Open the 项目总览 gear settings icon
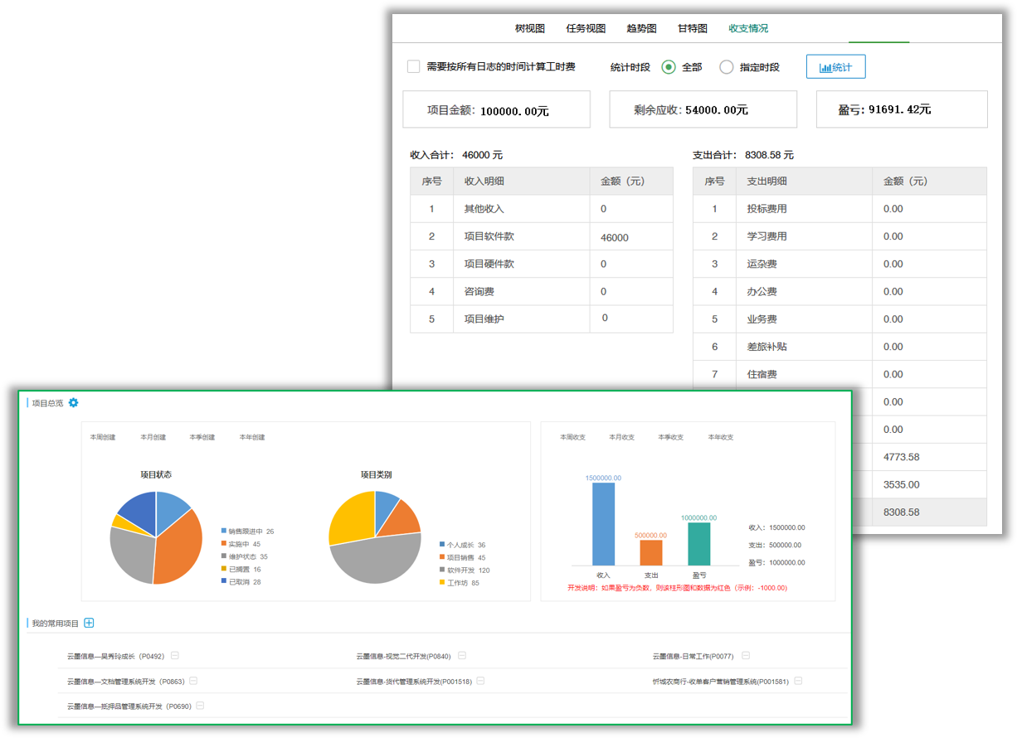The image size is (1017, 738). [x=73, y=403]
